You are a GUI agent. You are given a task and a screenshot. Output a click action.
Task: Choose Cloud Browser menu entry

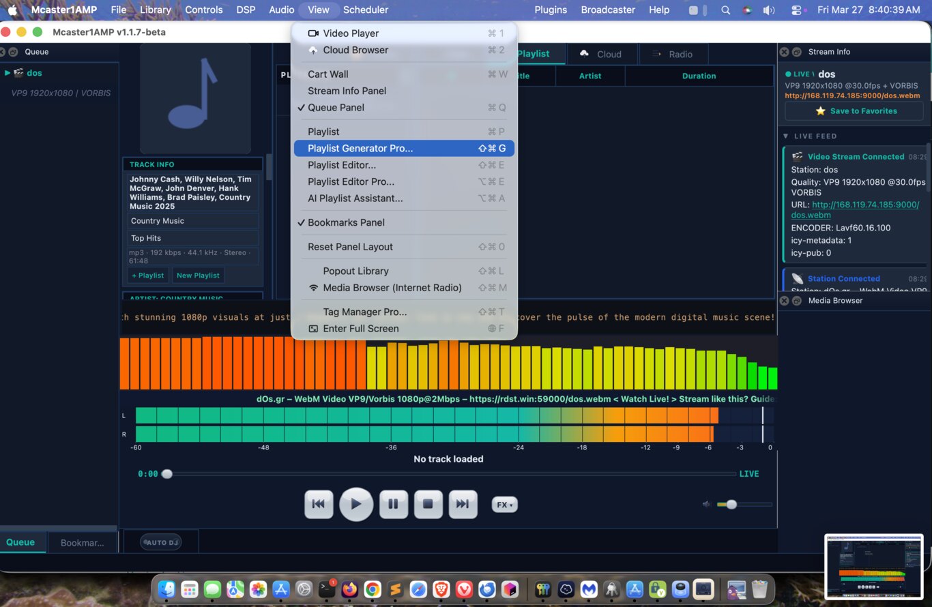(x=404, y=50)
